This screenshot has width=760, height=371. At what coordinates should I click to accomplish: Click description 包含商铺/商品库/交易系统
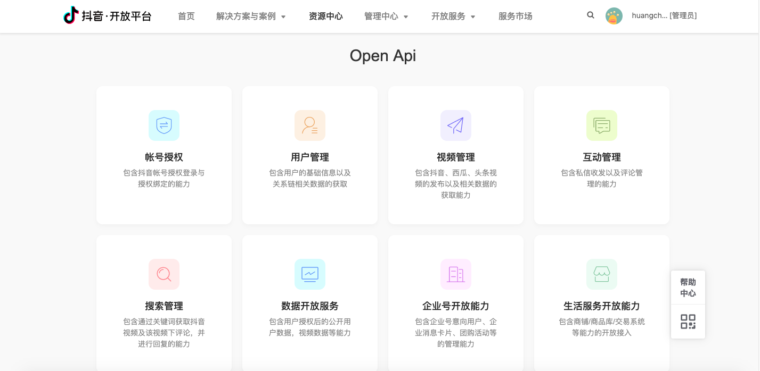point(602,327)
